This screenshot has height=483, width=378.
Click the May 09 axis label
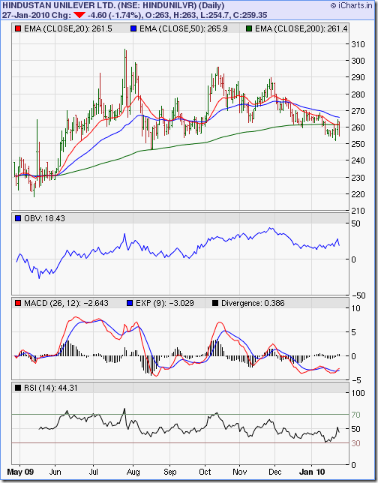tap(20, 472)
